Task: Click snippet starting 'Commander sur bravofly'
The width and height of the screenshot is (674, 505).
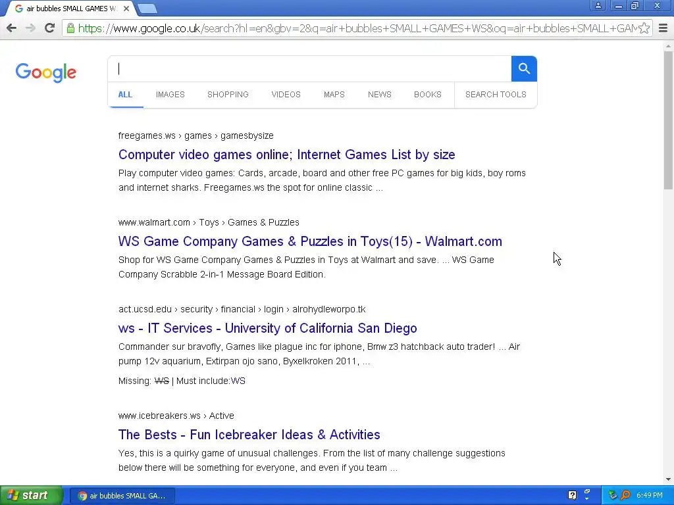Action: click(x=319, y=354)
